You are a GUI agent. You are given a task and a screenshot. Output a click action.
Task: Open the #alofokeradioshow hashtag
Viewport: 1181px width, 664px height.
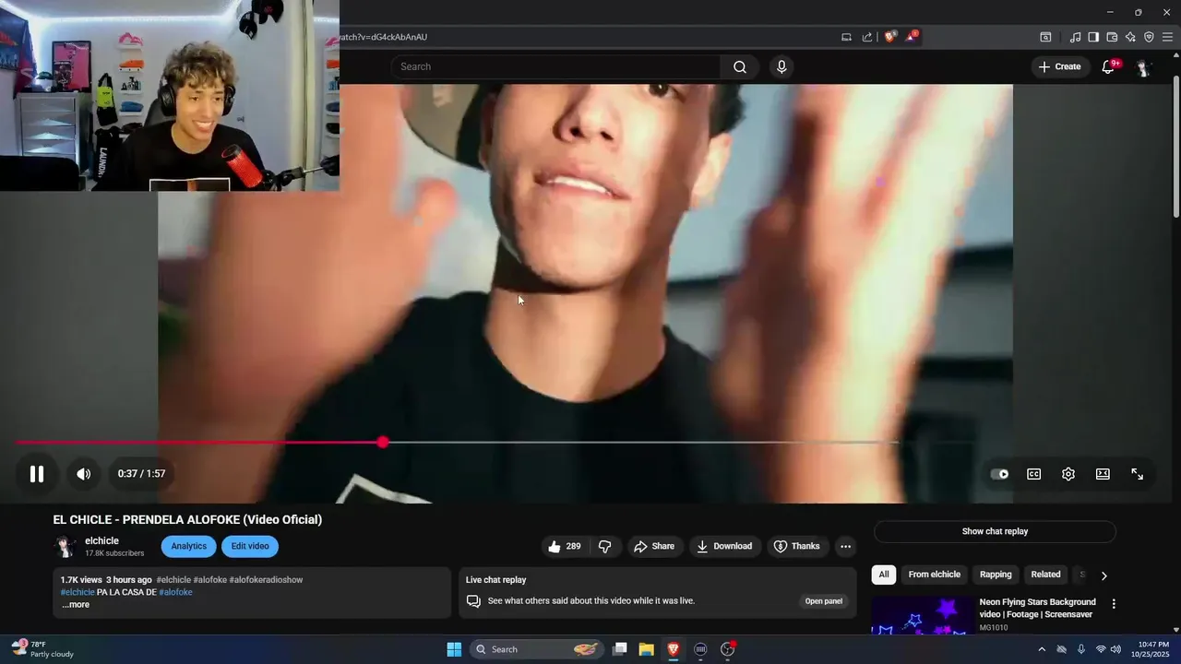click(266, 580)
